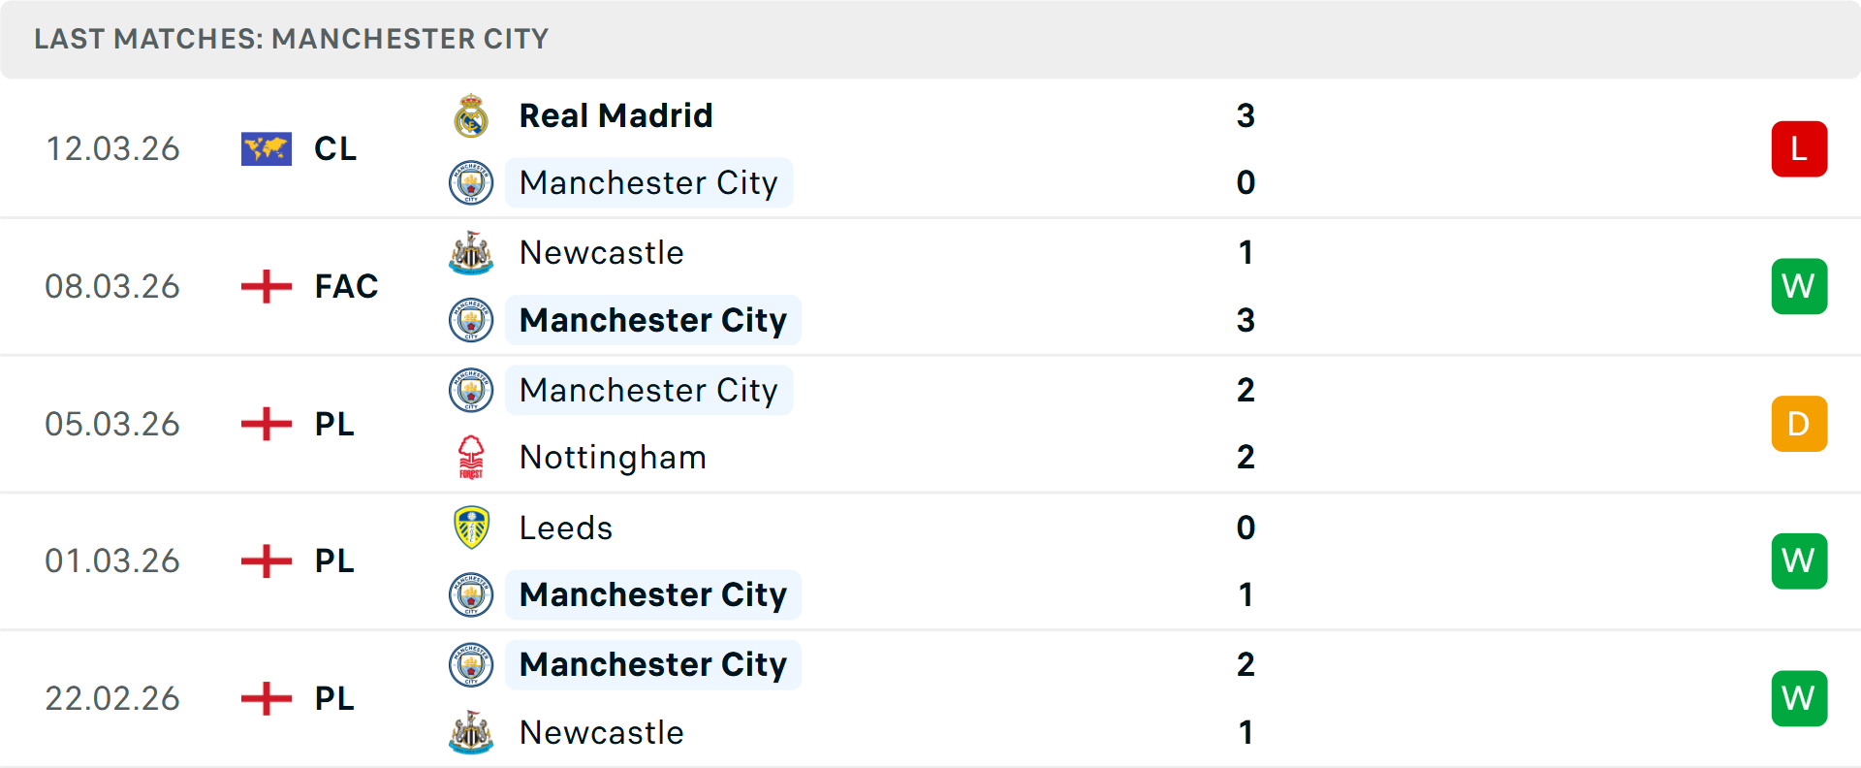Click the Leeds club crest
Viewport: 1861px width, 768px height.
pos(471,528)
